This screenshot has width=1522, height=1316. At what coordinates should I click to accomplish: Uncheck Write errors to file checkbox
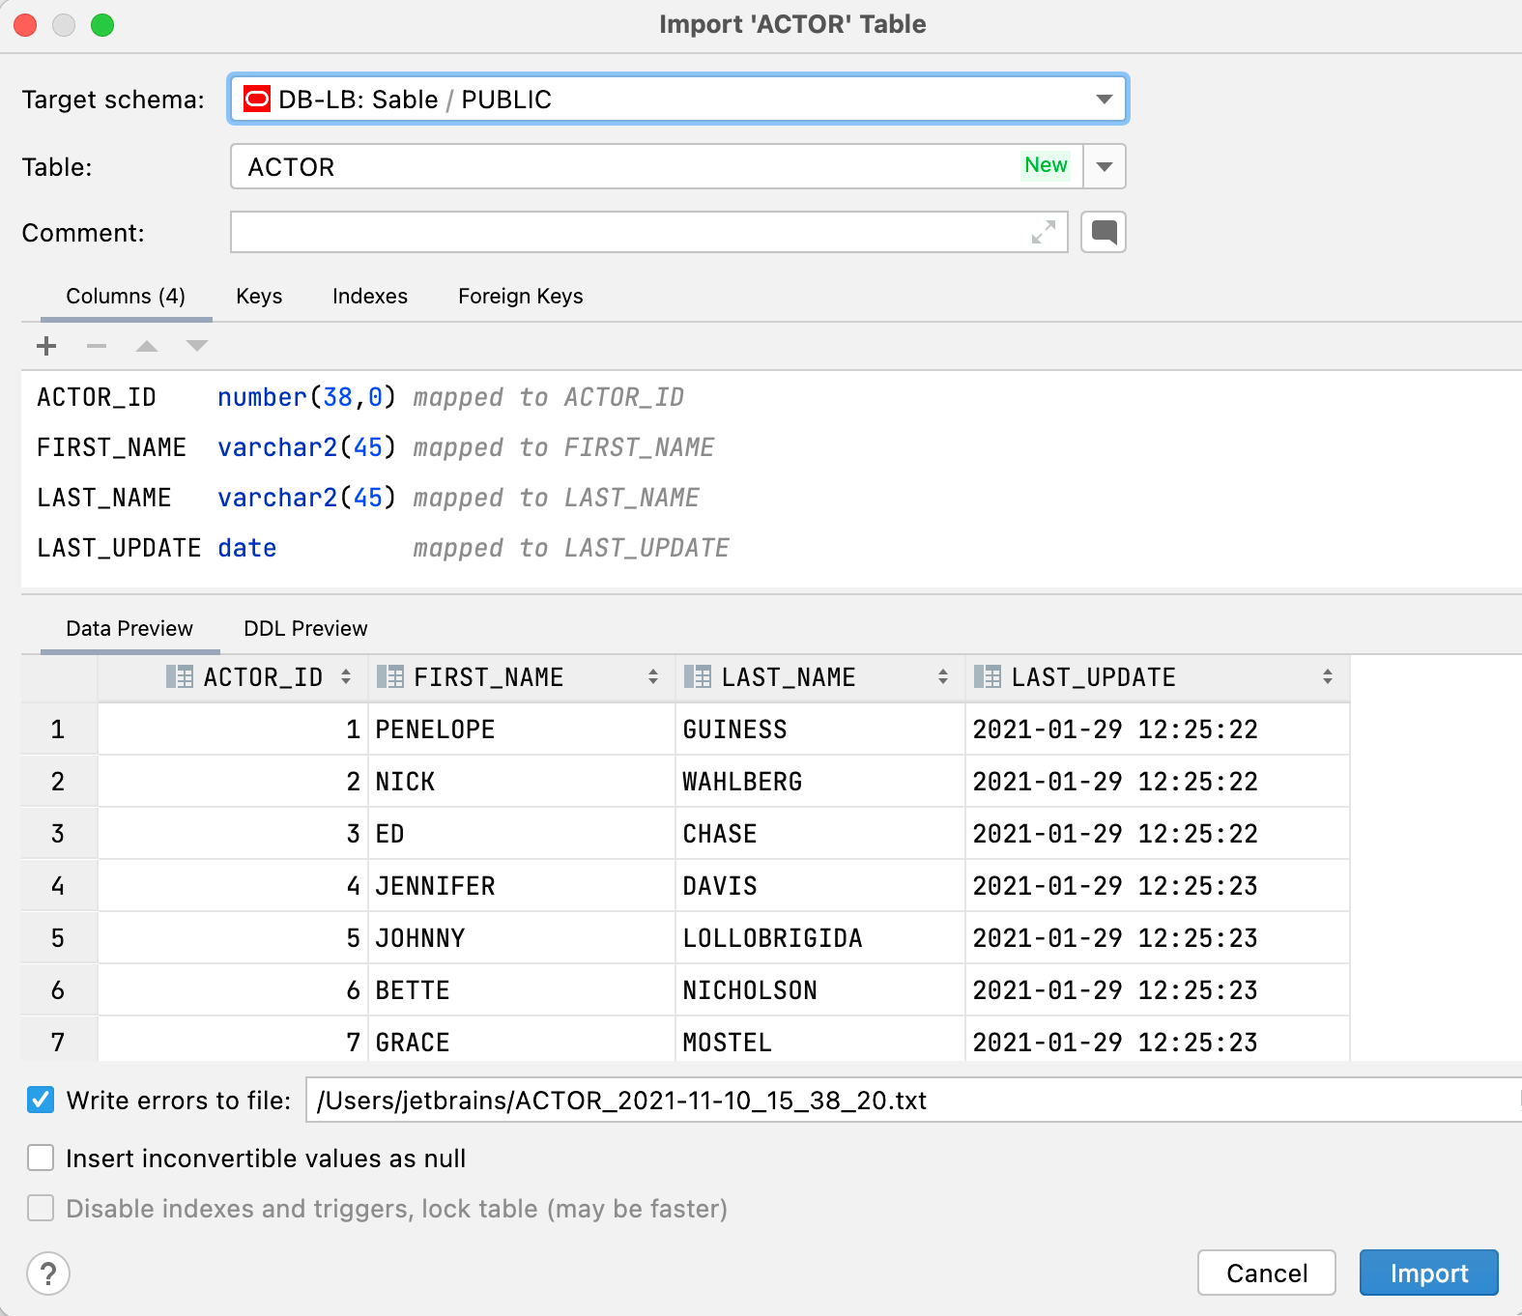point(41,1100)
